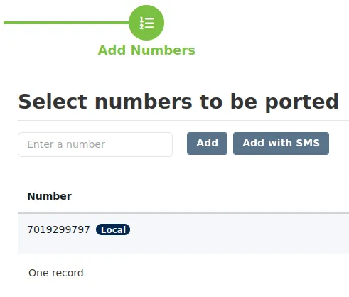The height and width of the screenshot is (297, 349).
Task: Focus the Enter a number field
Action: pyautogui.click(x=95, y=144)
